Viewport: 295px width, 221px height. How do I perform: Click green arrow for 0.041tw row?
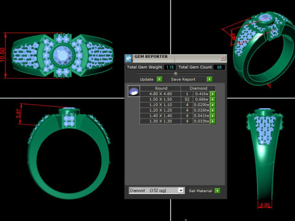(x=213, y=116)
